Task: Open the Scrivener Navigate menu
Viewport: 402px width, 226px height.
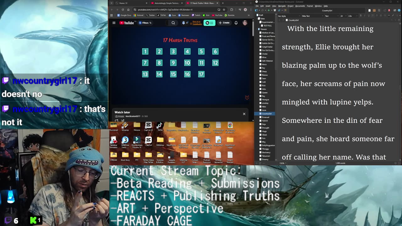Action: [282, 6]
